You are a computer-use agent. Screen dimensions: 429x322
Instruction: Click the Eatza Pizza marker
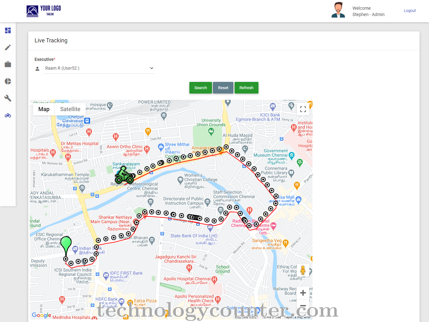tap(130, 303)
